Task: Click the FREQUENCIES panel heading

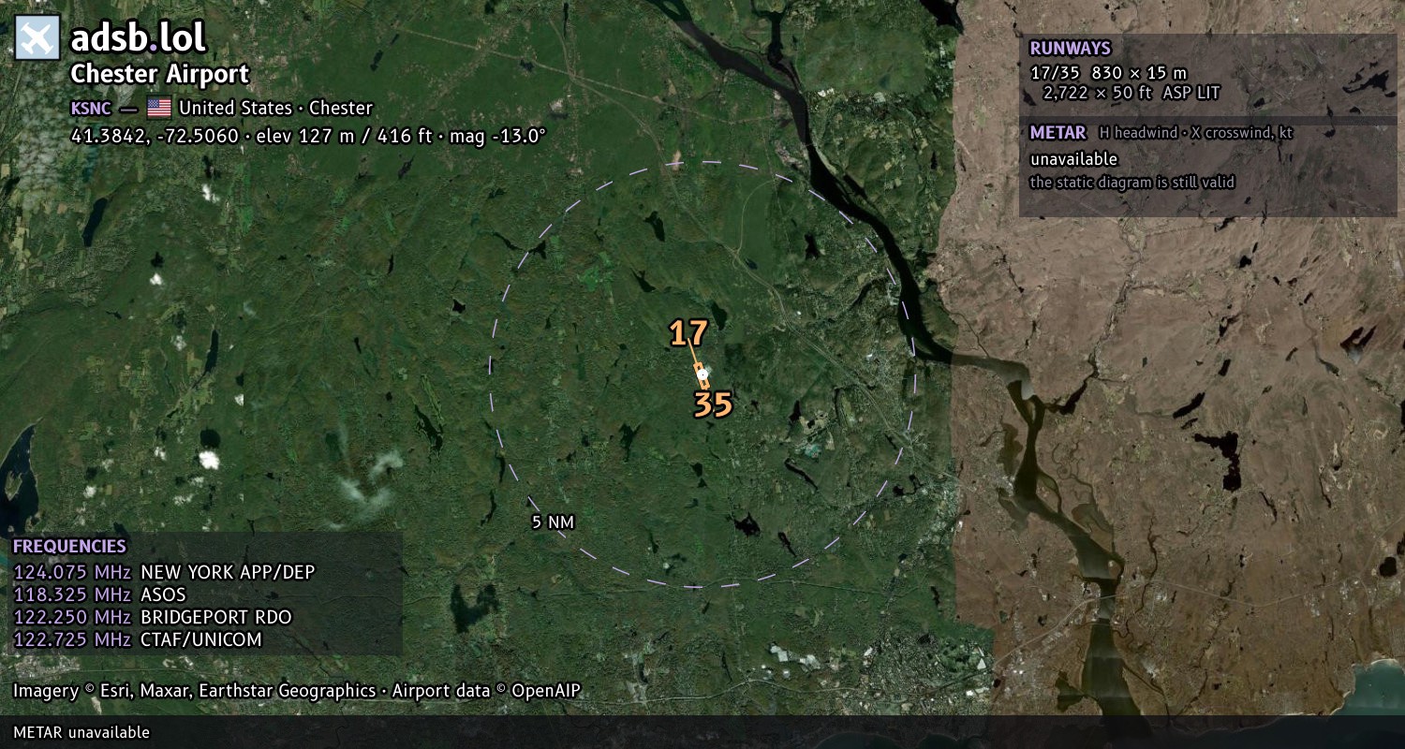Action: tap(69, 547)
